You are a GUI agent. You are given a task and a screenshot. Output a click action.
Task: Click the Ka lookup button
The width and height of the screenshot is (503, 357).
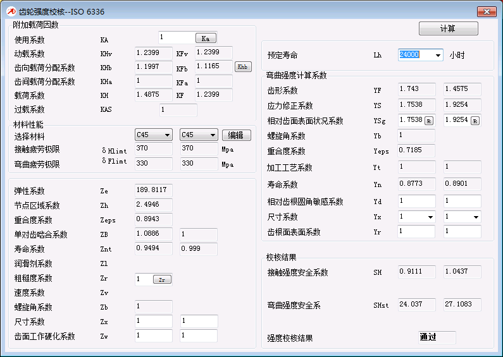point(206,38)
